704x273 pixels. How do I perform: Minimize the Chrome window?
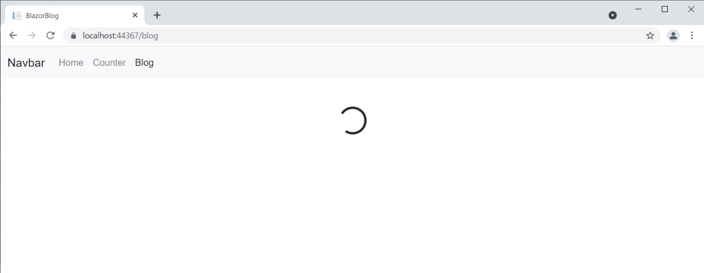[x=639, y=9]
